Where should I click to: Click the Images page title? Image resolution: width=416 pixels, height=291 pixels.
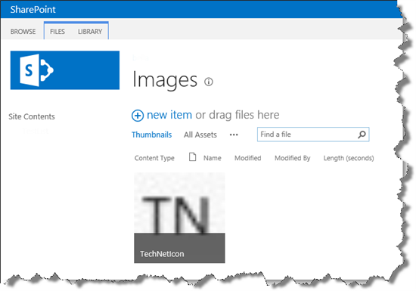165,80
